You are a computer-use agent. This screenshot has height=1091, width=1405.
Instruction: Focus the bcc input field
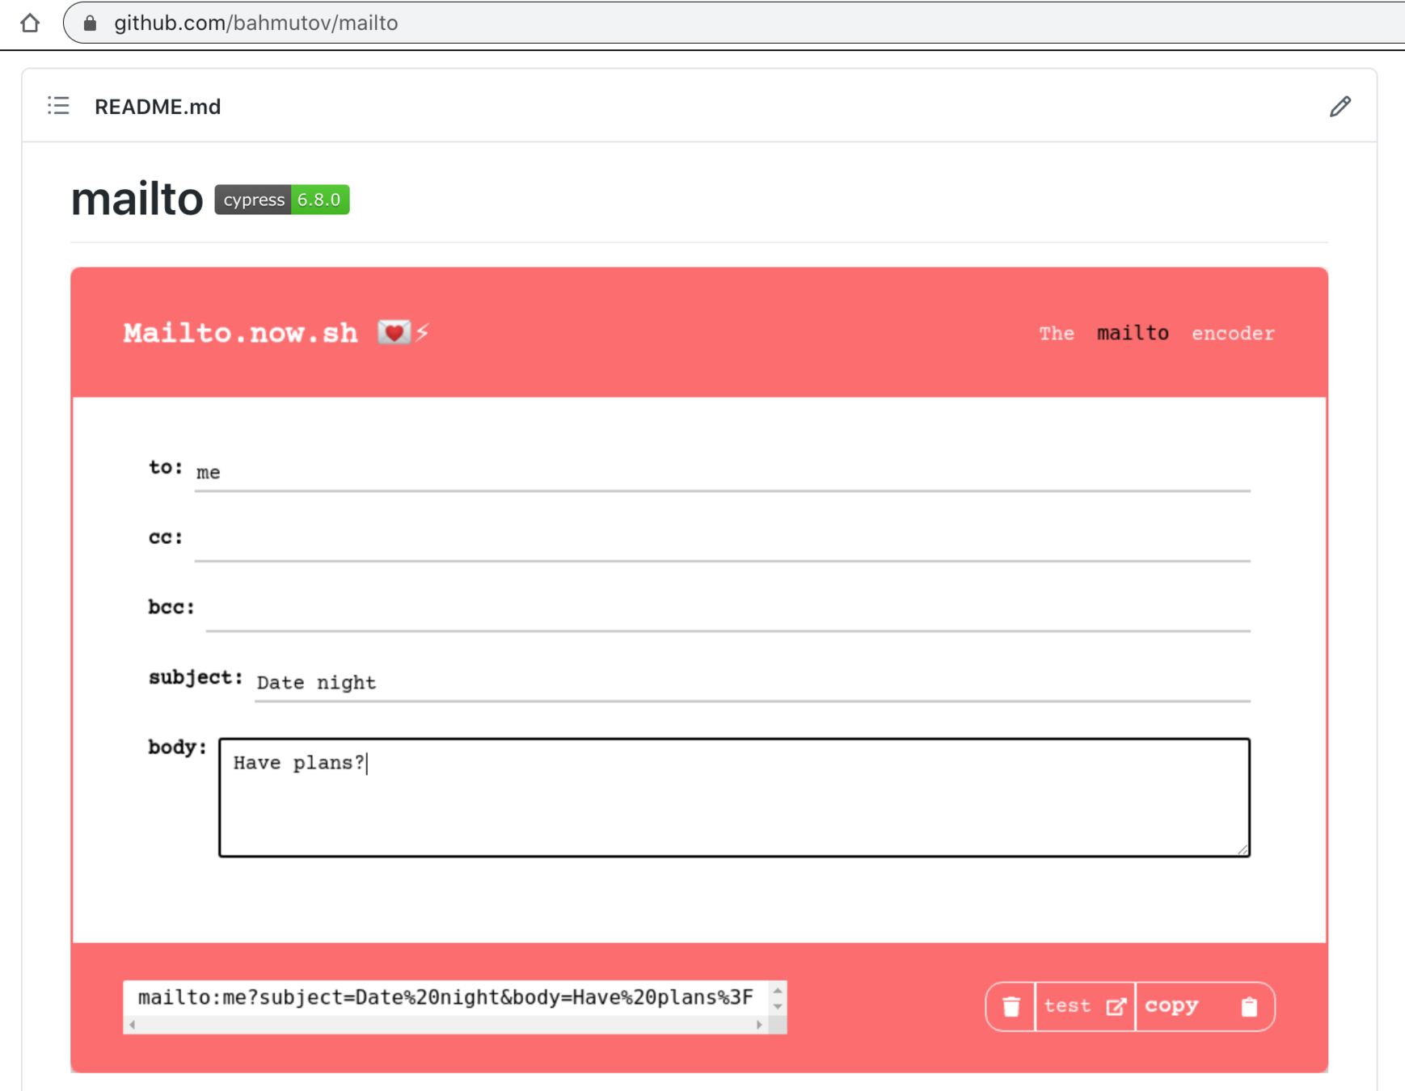(x=728, y=612)
